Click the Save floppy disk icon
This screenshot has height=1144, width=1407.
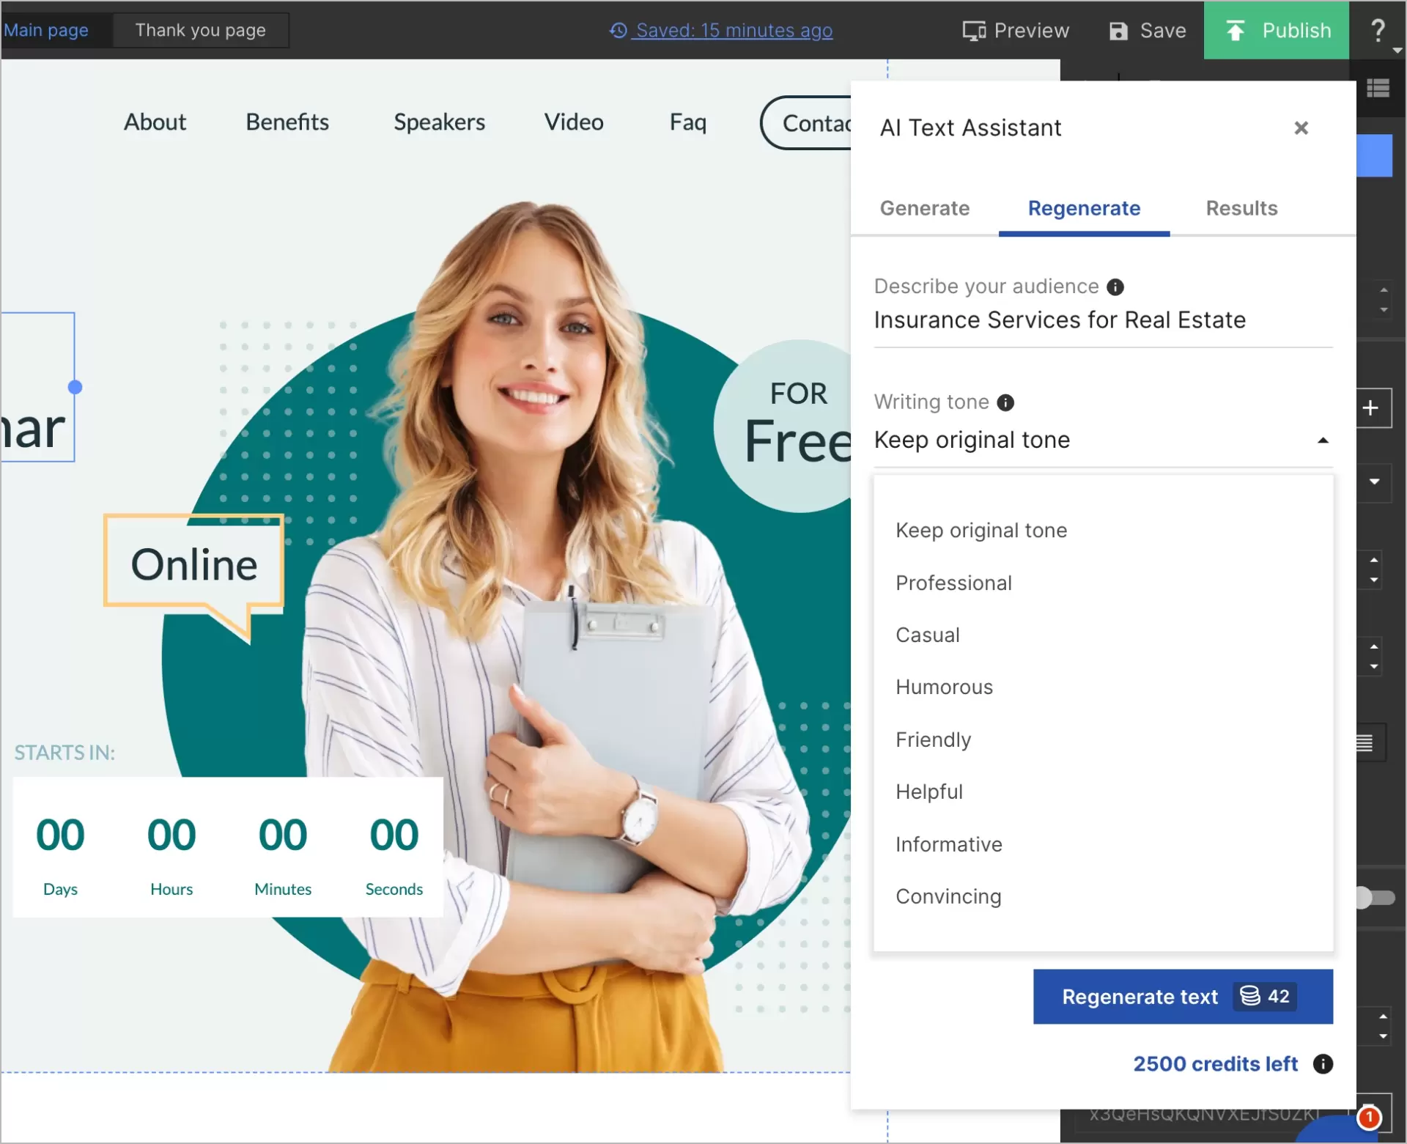pos(1117,30)
